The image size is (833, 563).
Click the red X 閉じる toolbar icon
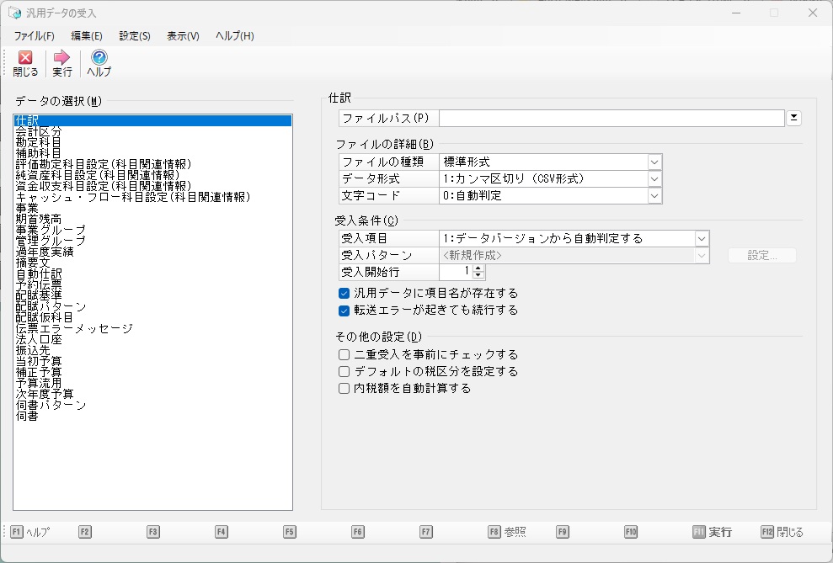(x=25, y=58)
